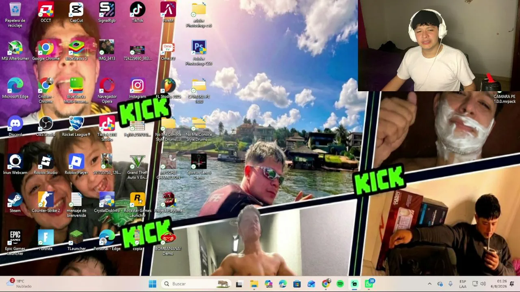Viewport: 520px width, 292px height.
Task: Select the Fortnite desktop icon
Action: pyautogui.click(x=46, y=240)
